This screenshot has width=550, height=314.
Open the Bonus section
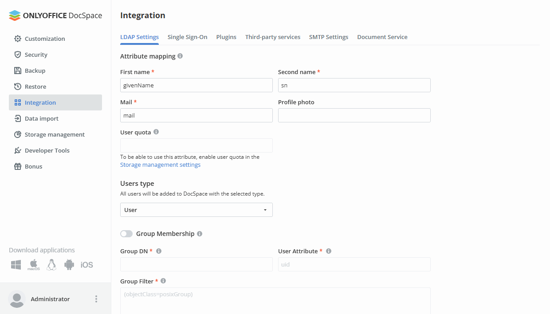coord(17,166)
